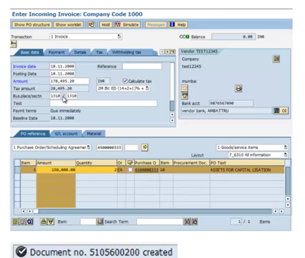This screenshot has width=305, height=258.
Task: Click the position item icon before Search Term
Action: tap(100, 222)
